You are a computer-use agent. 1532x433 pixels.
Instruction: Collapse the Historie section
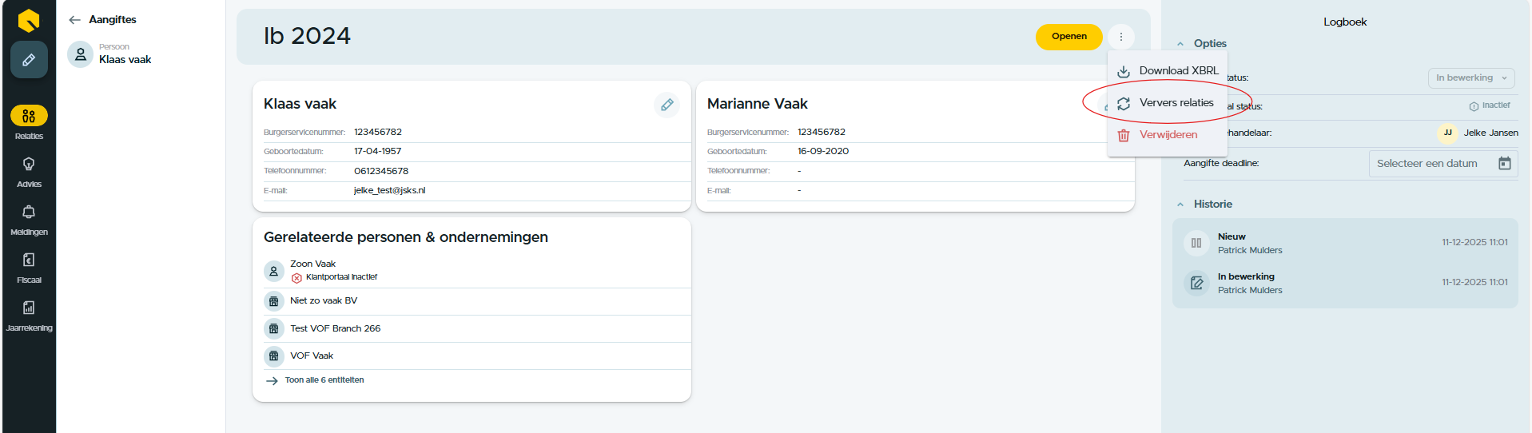1180,205
